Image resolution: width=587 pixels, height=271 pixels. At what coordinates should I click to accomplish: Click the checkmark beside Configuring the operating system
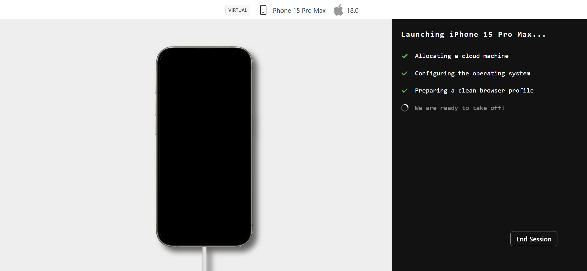tap(405, 74)
